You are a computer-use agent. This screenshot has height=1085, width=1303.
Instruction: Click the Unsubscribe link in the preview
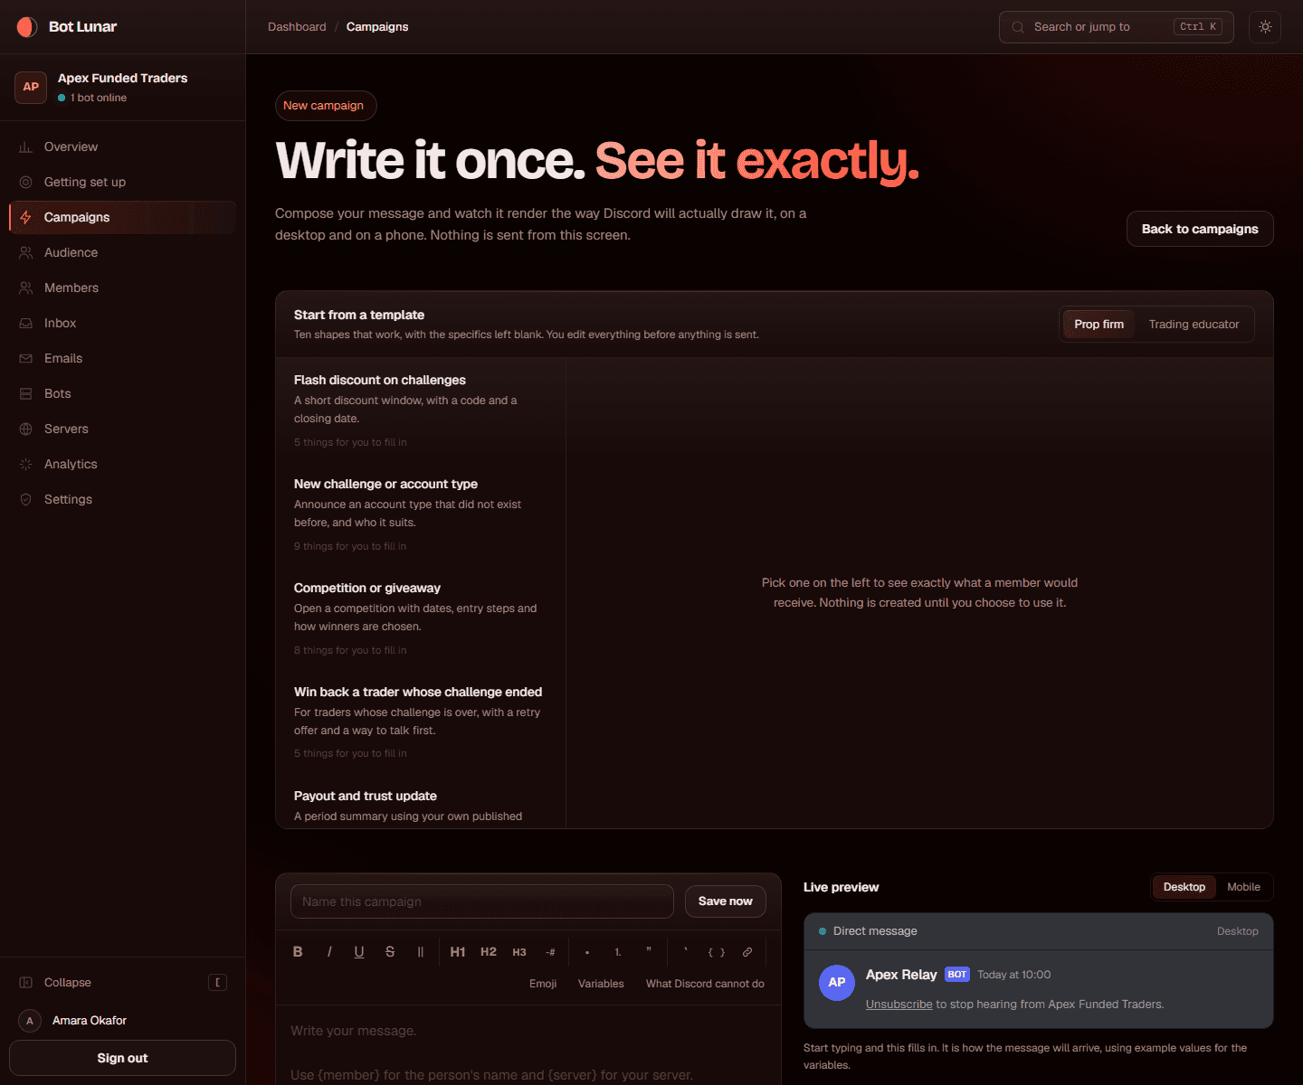(x=899, y=1005)
